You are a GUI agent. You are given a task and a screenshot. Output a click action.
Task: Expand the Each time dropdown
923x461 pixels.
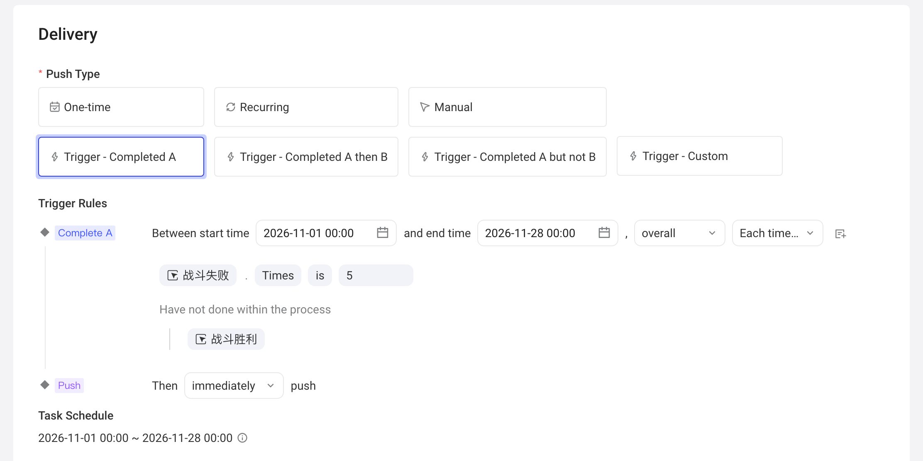click(x=777, y=233)
